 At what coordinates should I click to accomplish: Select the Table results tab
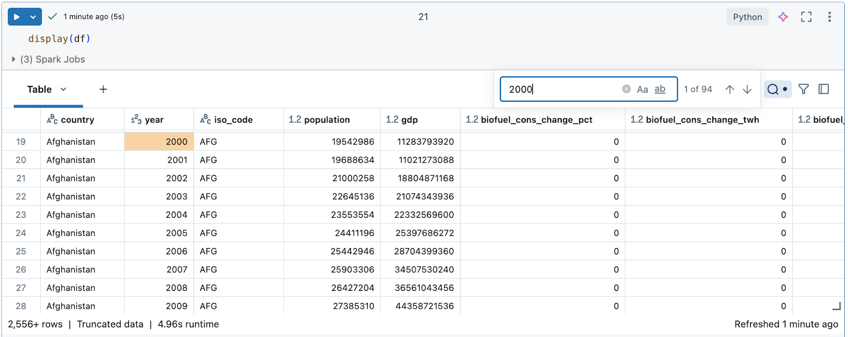pyautogui.click(x=40, y=90)
